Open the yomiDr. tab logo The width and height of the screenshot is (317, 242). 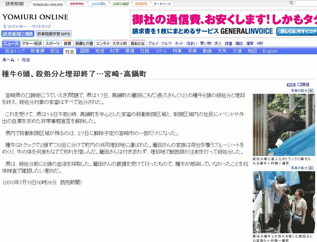pyautogui.click(x=98, y=4)
